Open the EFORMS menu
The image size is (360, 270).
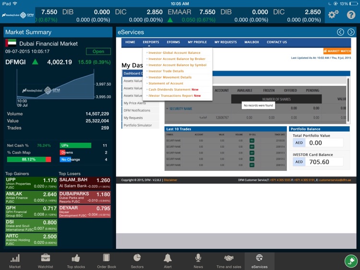point(173,42)
